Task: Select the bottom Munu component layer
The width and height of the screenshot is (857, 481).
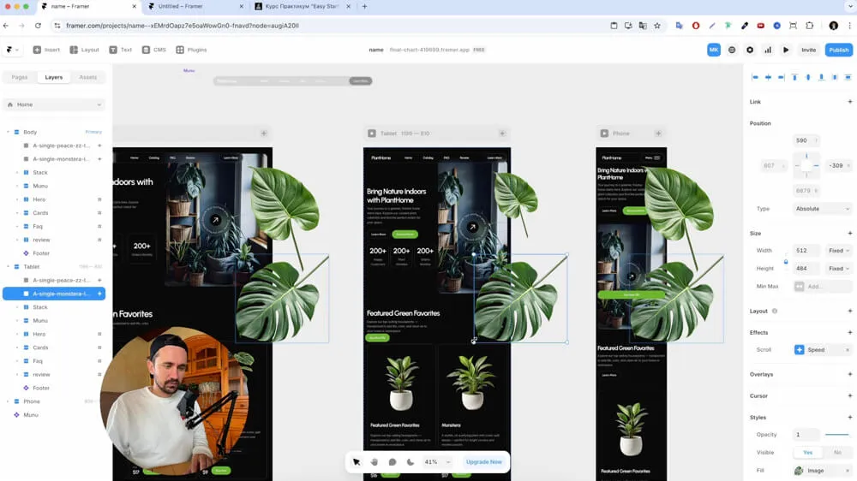Action: pyautogui.click(x=31, y=415)
